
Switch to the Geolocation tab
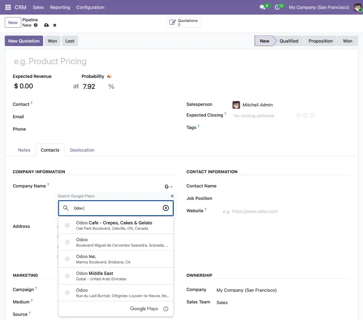tap(82, 150)
